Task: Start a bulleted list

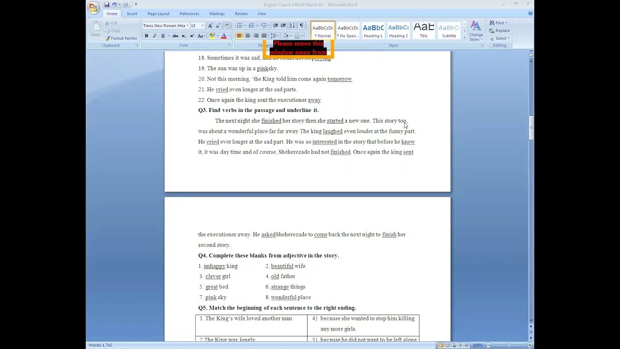Action: (239, 26)
